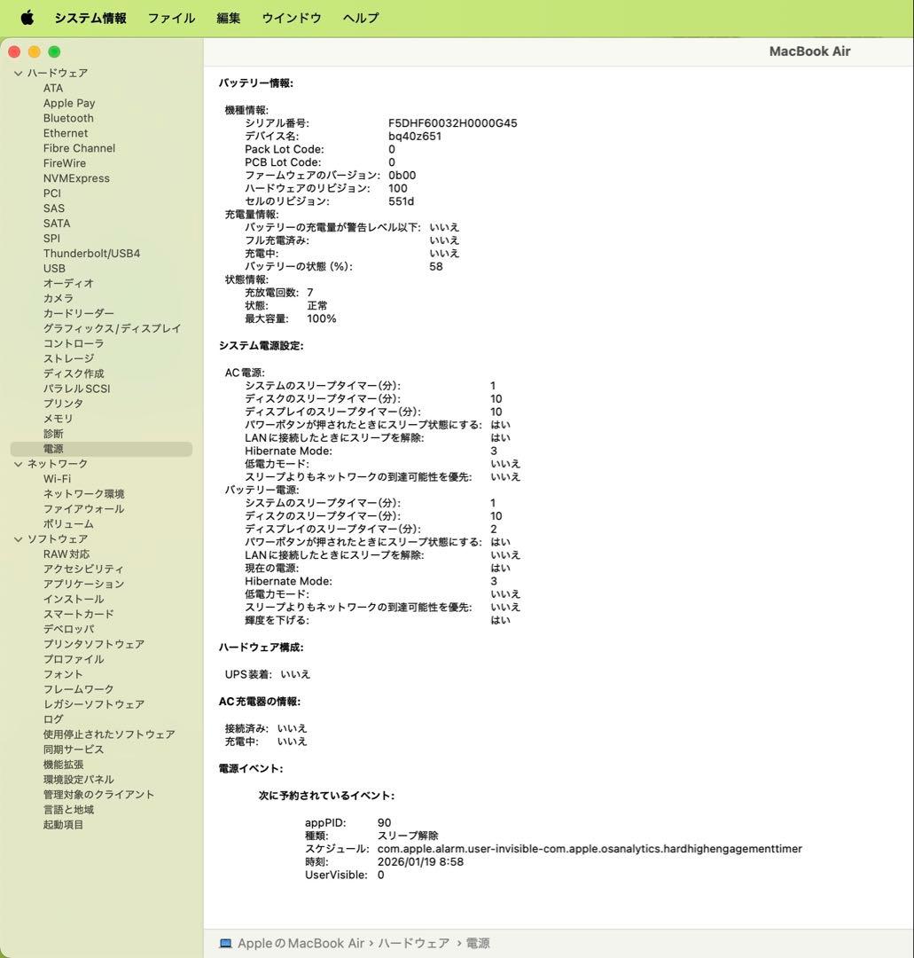This screenshot has height=958, width=914.
Task: Select メモリ in the sidebar
Action: pos(59,419)
